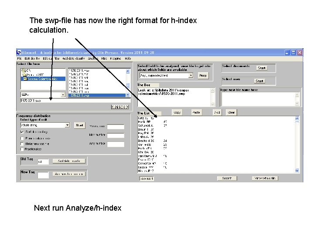Minimize the Bibexcel window
This screenshot has height=235, width=314.
pos(287,53)
